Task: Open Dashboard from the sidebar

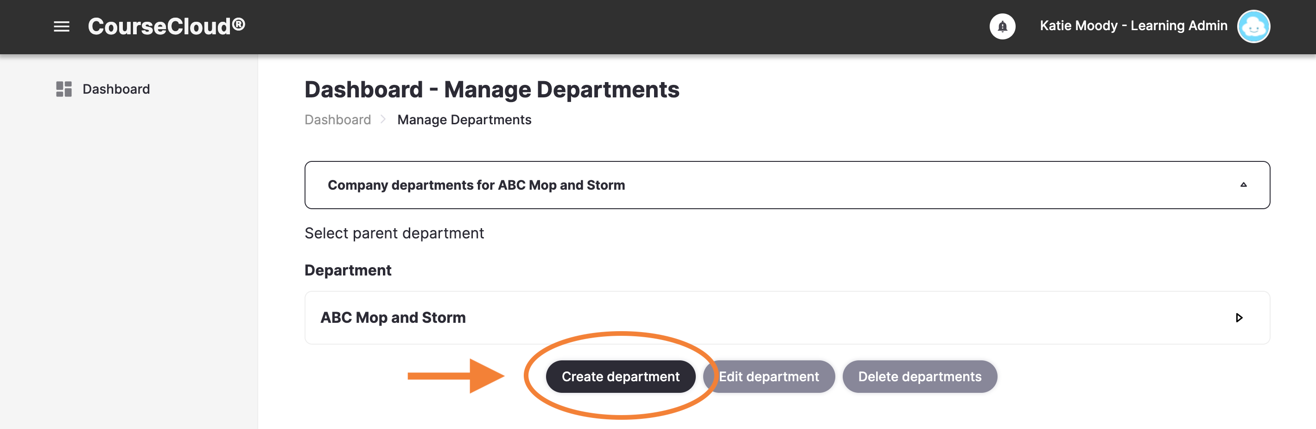Action: point(116,89)
